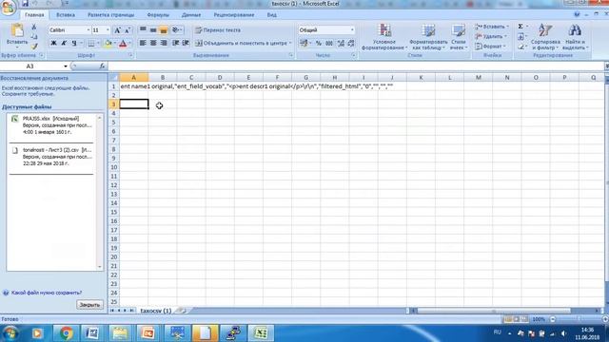Open Формат cells dropdown
Viewport: 609px width, 342px height.
tap(491, 47)
